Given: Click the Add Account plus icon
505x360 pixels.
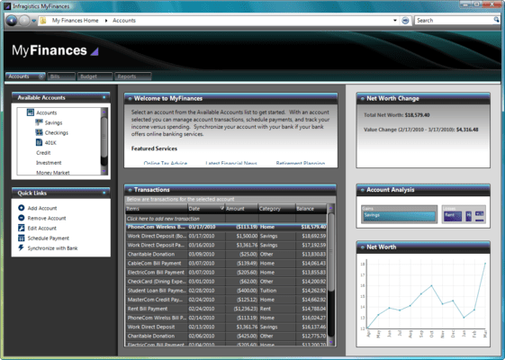Looking at the screenshot, I should (22, 208).
